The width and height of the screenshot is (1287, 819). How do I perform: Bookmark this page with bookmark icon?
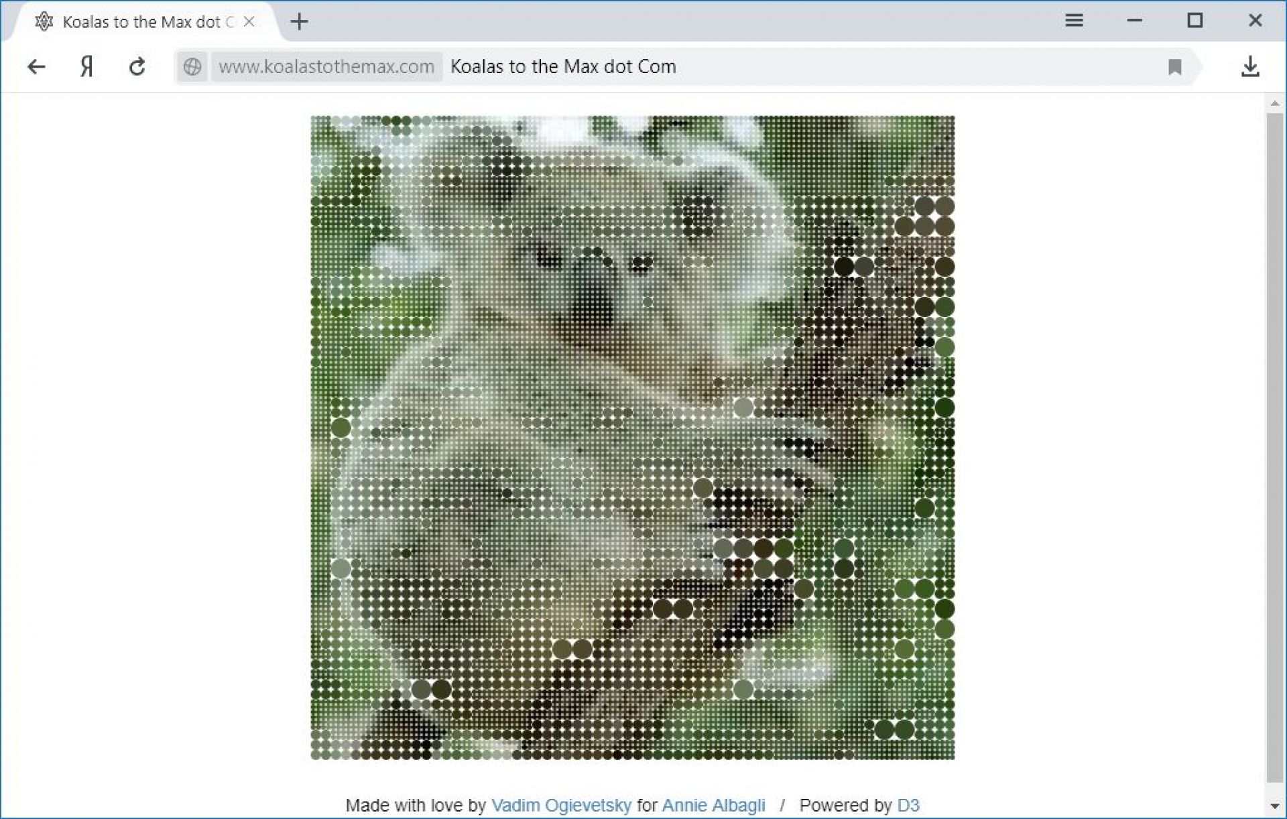click(x=1174, y=67)
